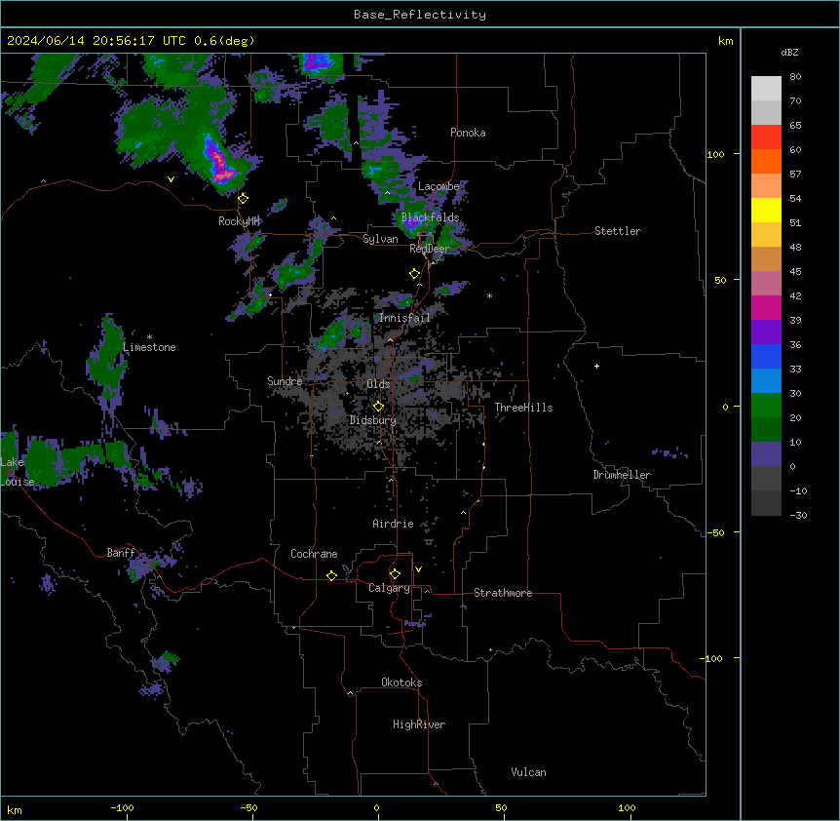Click the yellow diamond marker between Olds and Didsbury
Viewport: 840px width, 821px height.
coord(378,406)
